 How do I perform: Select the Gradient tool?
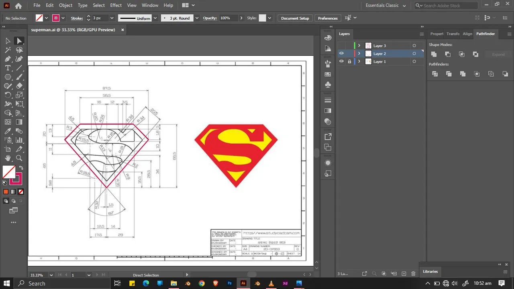click(x=19, y=122)
